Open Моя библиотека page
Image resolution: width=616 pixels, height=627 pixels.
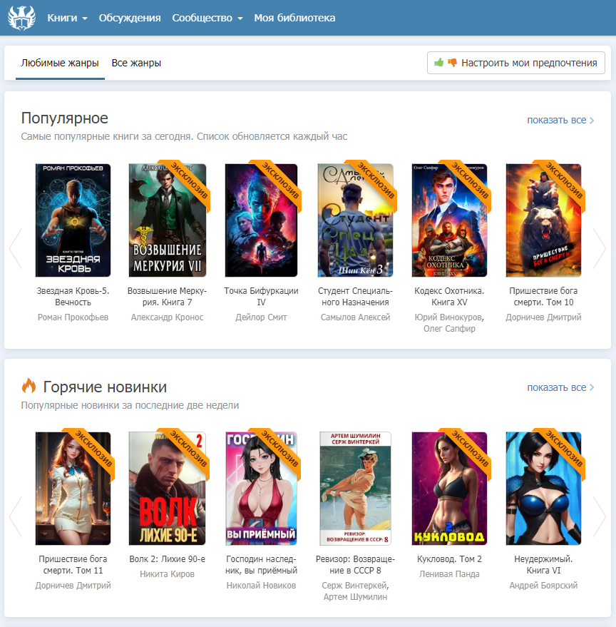tap(294, 18)
